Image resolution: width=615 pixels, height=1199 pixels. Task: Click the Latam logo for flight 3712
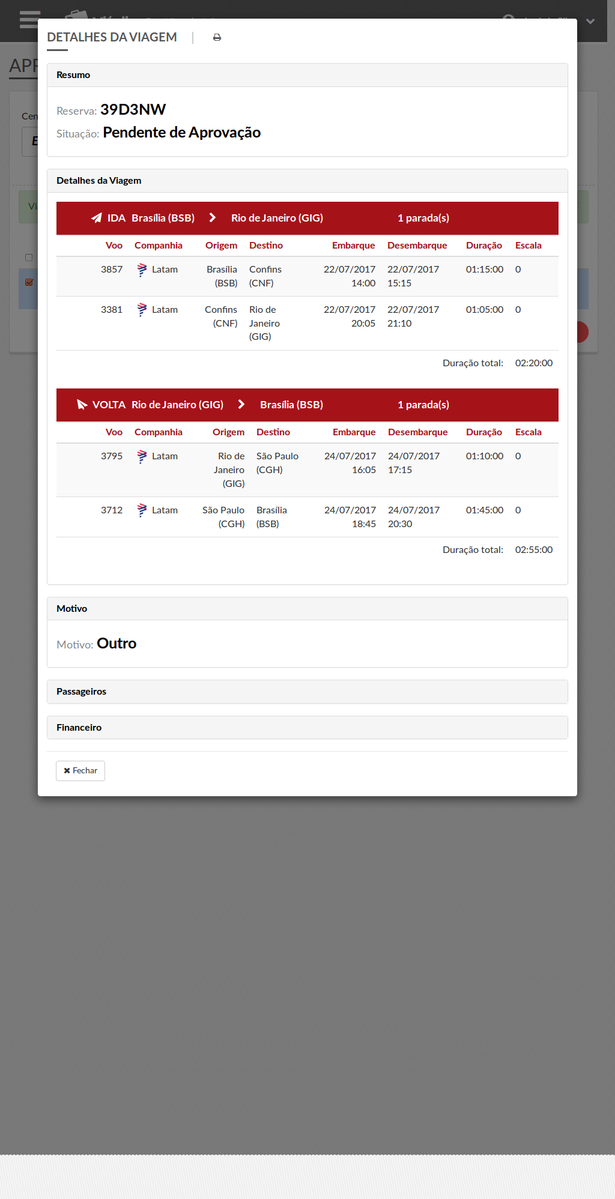pos(142,510)
